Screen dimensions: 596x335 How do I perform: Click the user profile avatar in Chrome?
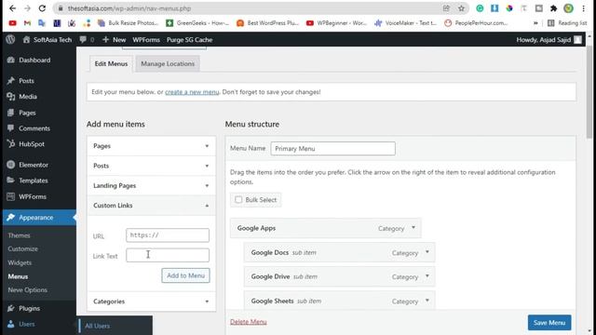[569, 8]
